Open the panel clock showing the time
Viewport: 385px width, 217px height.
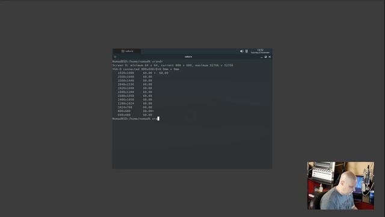(x=260, y=51)
